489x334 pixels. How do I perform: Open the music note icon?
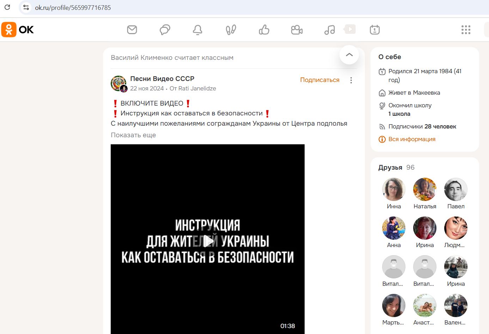click(329, 30)
